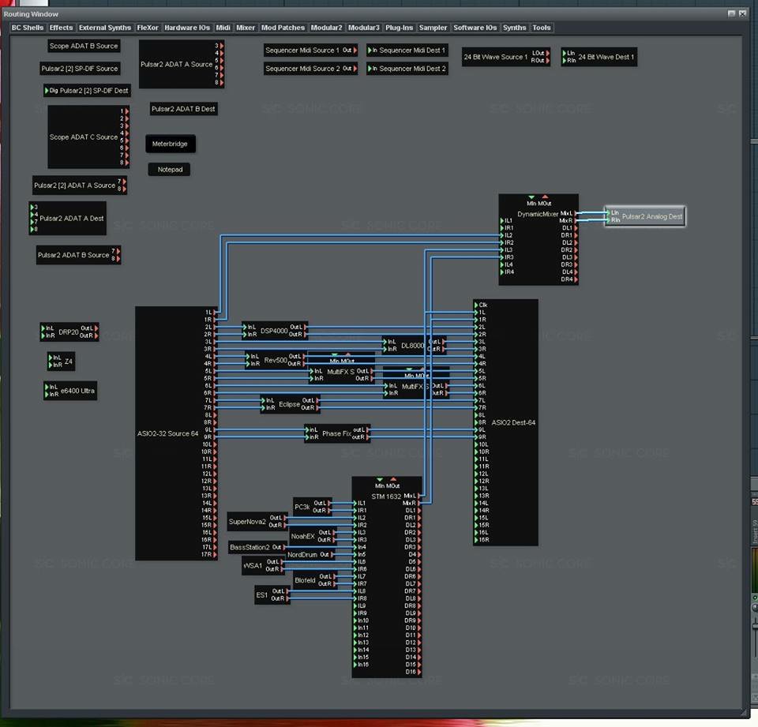Click IL1 input port of DynamicMixer
Viewport: 758px width, 727px height.
pyautogui.click(x=502, y=220)
